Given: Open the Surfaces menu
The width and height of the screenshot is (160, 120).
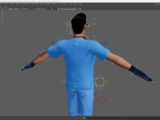Looking at the screenshot, I should [x=48, y=4].
